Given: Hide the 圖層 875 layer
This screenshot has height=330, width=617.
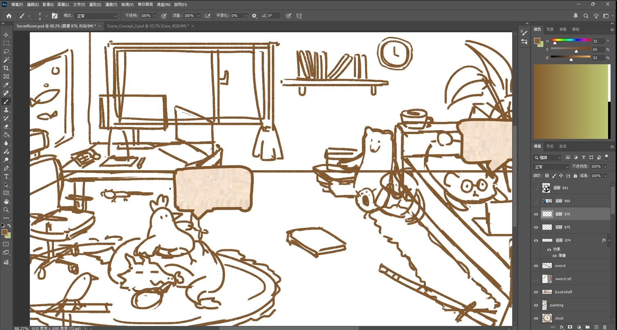Looking at the screenshot, I should pyautogui.click(x=536, y=227).
